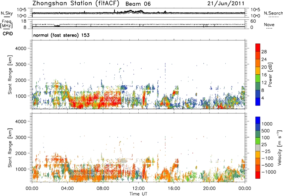Click the 10^0 tick beside N.Search
The height and width of the screenshot is (196, 283).
(255, 16)
